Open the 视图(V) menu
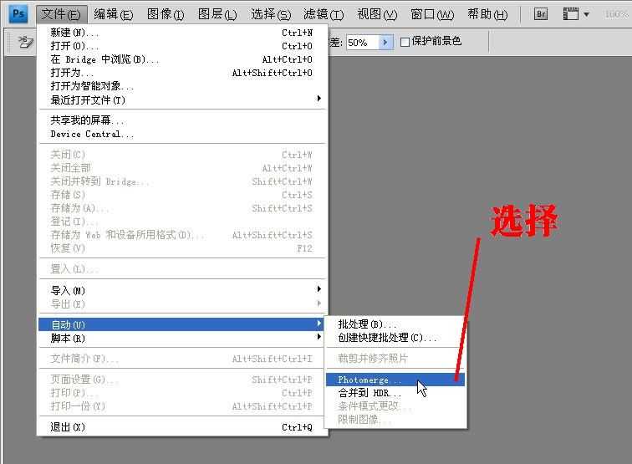This screenshot has width=632, height=464. coord(377,14)
